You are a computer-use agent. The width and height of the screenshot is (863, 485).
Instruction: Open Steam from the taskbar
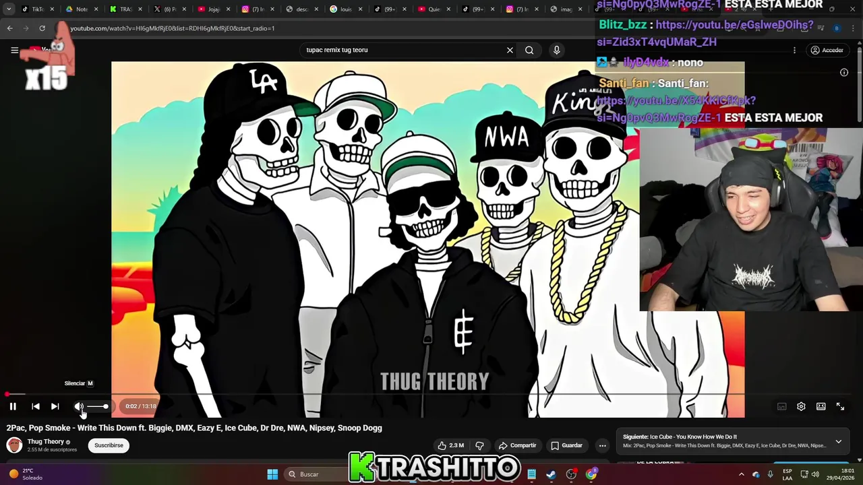tap(552, 474)
